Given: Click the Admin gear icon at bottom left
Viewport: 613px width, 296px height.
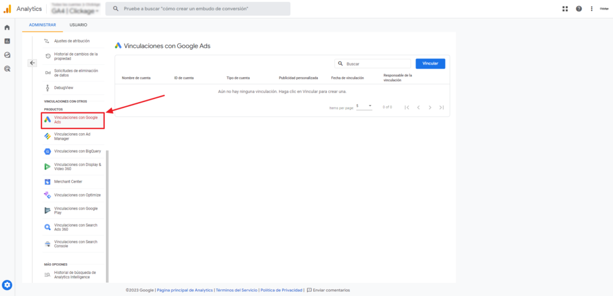Looking at the screenshot, I should [7, 285].
